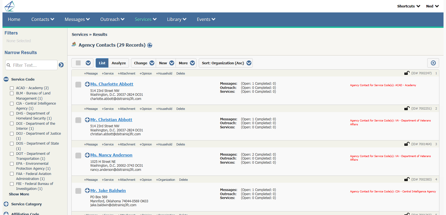Click the go arrow next to Filter Text
Screen dimensions: 446x215
(x=61, y=65)
